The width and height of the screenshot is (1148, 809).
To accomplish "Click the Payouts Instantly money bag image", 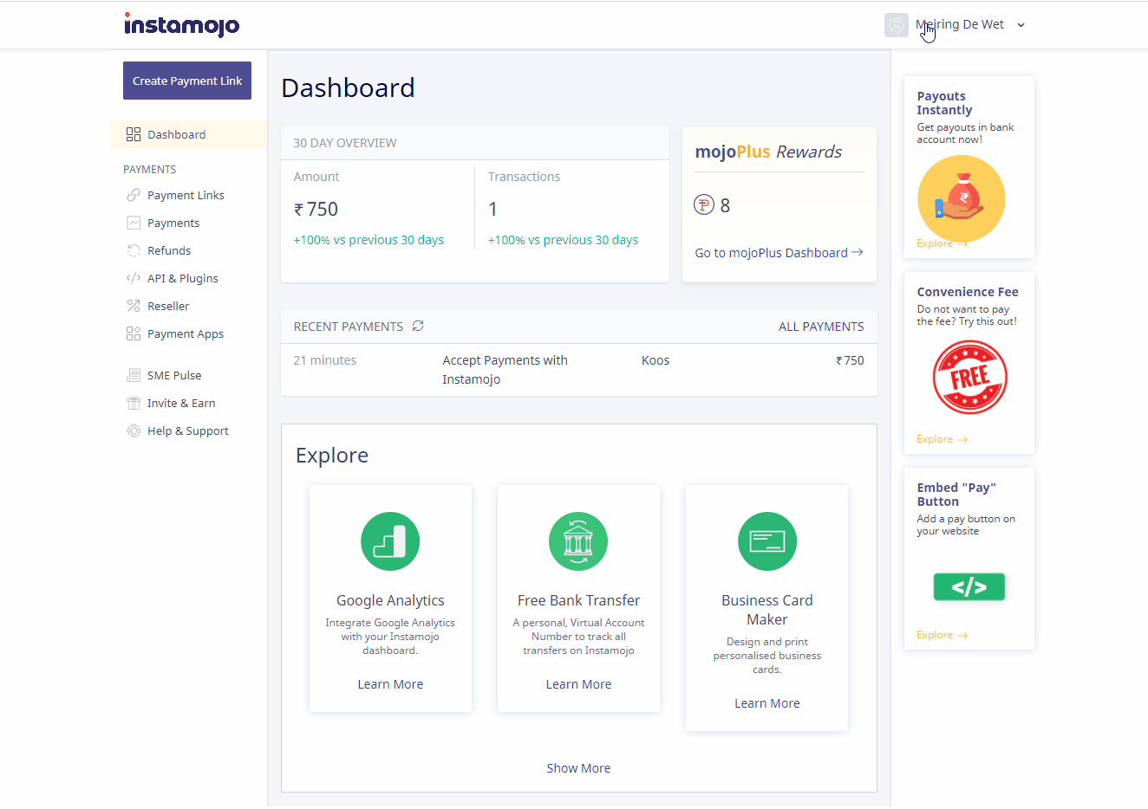I will [961, 198].
